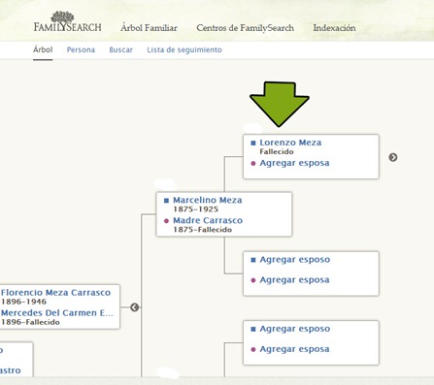This screenshot has height=385, width=434.
Task: Click the pink female icon of Madre Carrasco
Action: [166, 221]
